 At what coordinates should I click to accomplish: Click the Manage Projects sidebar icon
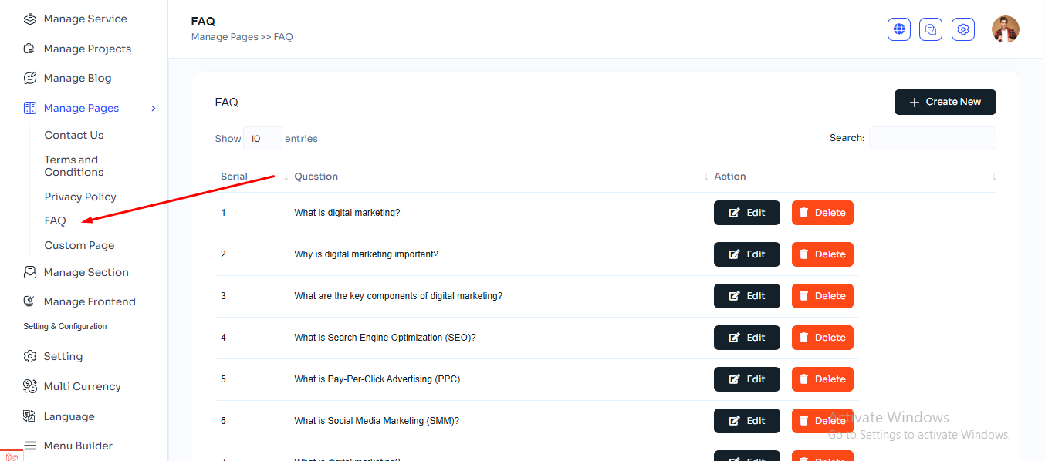[x=30, y=49]
